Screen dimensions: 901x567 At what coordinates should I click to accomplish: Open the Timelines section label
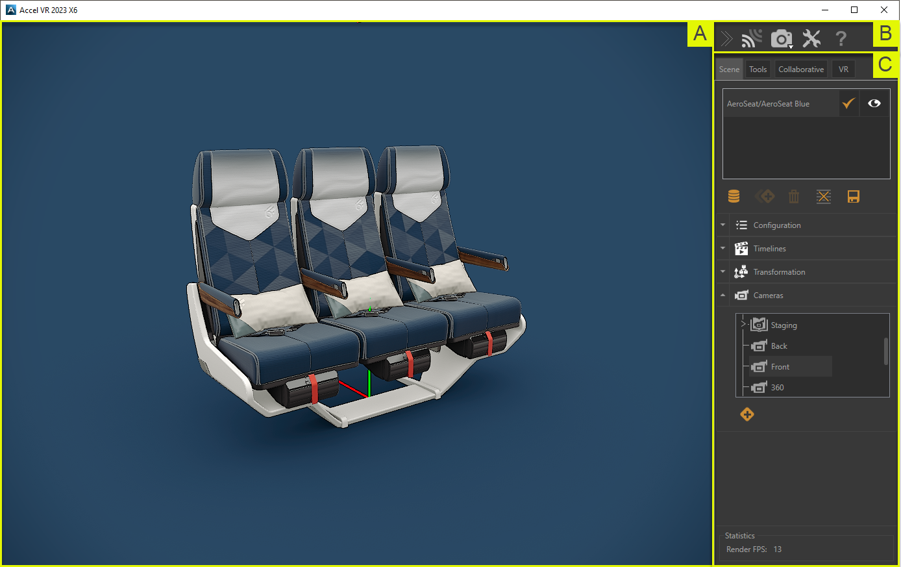[x=770, y=249]
